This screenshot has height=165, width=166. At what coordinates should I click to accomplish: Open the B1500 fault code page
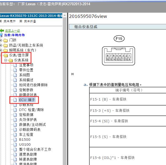pos(25,140)
